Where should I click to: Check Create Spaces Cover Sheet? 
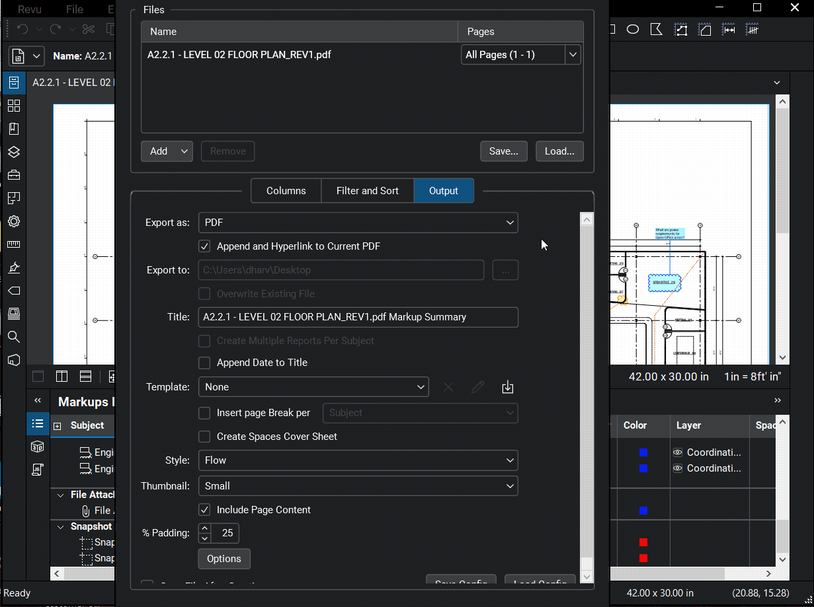point(204,437)
